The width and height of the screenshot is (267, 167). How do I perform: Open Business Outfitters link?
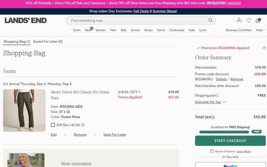pos(239,30)
